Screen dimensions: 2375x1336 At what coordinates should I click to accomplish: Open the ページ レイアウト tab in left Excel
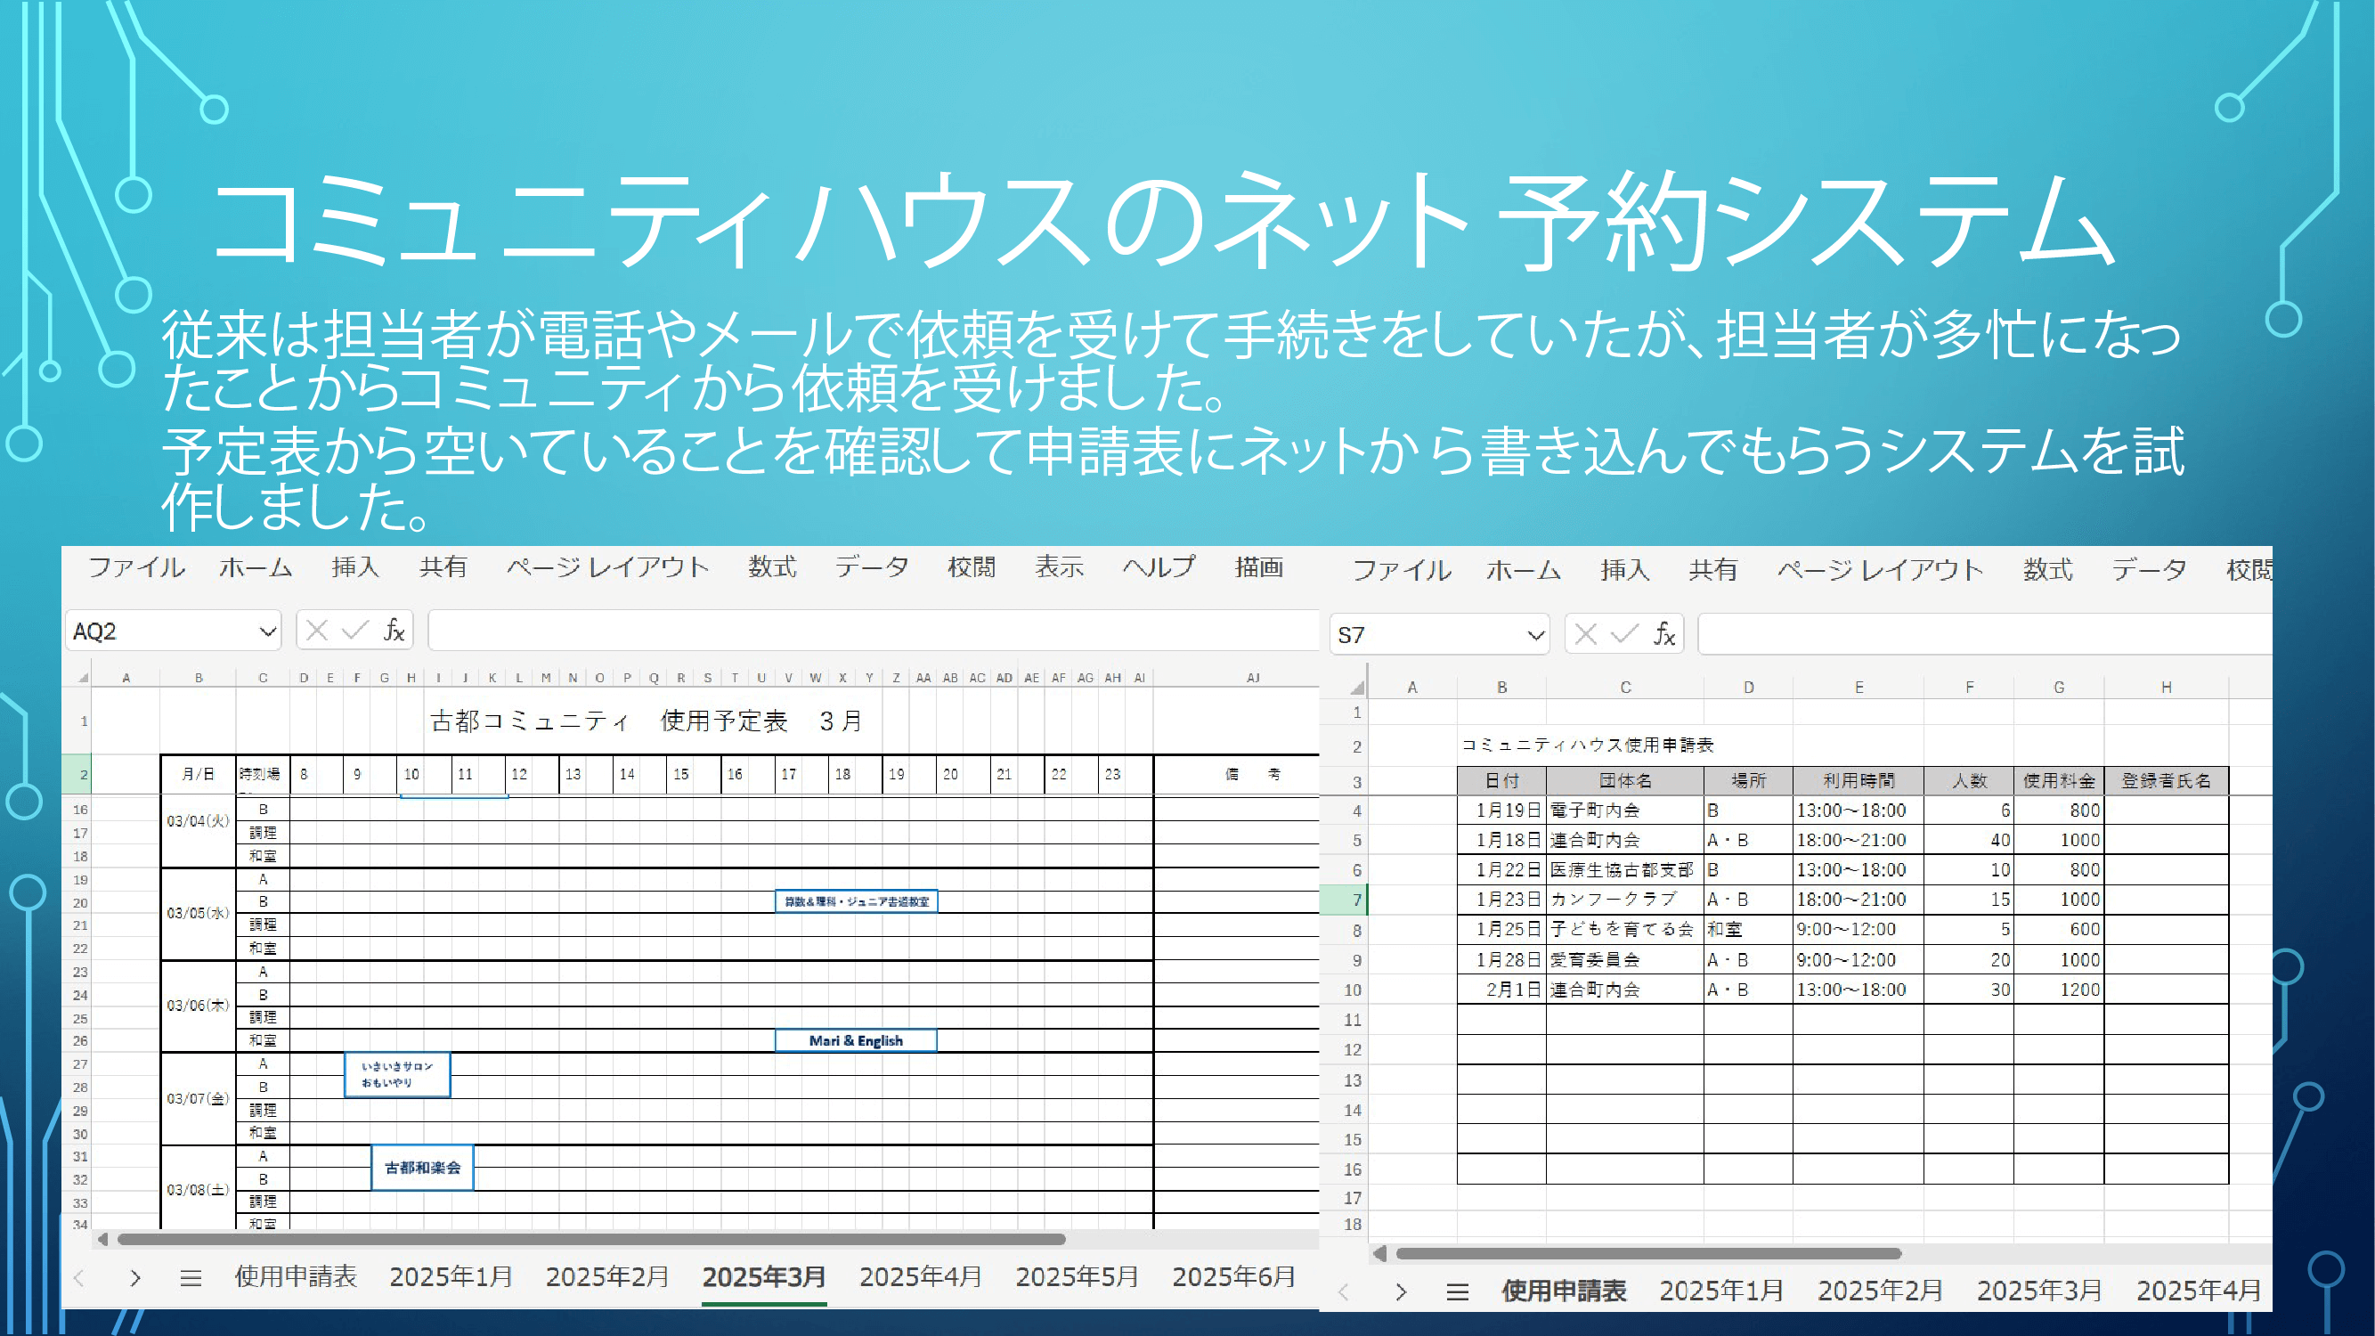607,567
